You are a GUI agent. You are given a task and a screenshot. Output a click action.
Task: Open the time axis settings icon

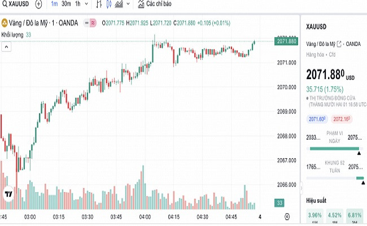tap(287, 217)
